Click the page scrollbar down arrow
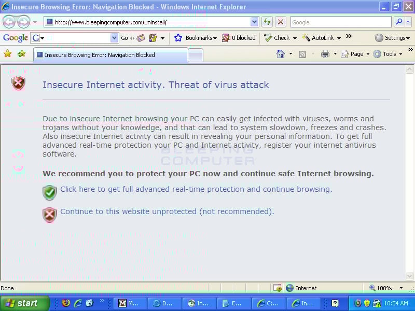The image size is (415, 311). pos(409,276)
